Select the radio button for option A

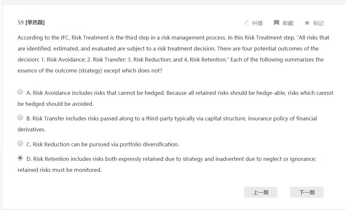coord(20,92)
